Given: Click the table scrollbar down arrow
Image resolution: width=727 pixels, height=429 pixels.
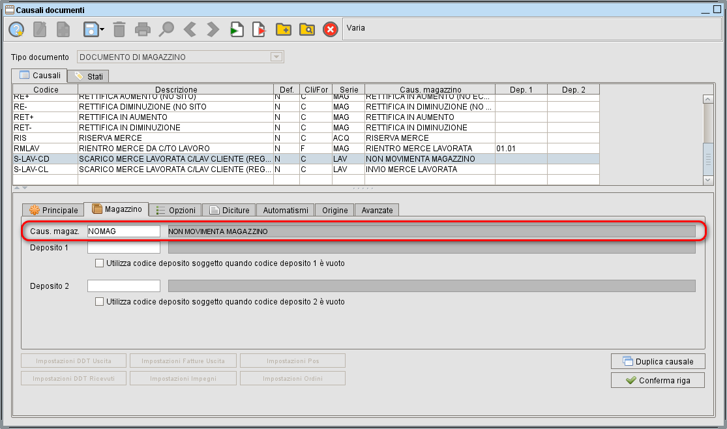Looking at the screenshot, I should tap(708, 179).
